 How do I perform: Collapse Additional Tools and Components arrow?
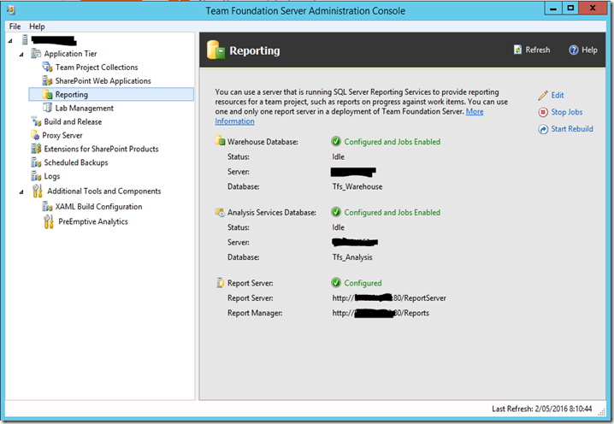tap(21, 191)
